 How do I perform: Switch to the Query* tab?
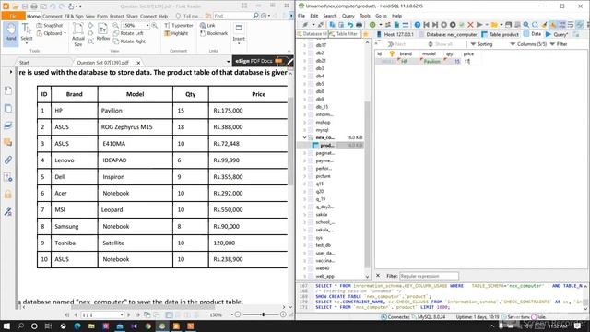(x=558, y=34)
